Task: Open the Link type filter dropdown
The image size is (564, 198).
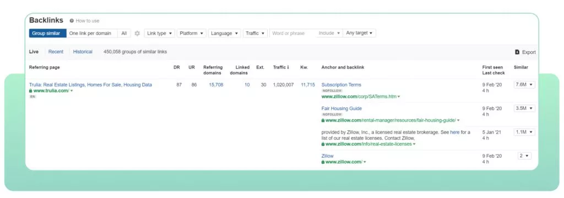Action: 160,34
